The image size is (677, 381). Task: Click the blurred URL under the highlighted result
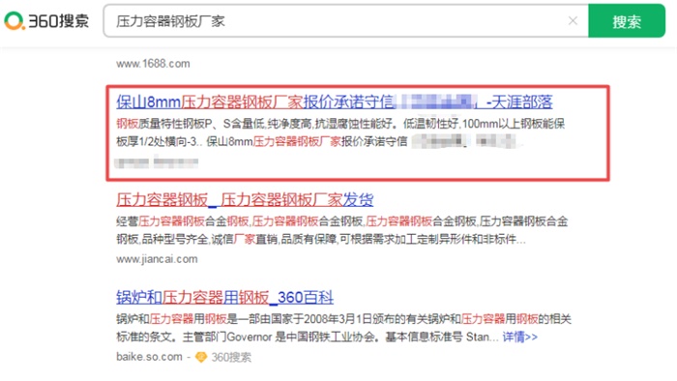157,162
